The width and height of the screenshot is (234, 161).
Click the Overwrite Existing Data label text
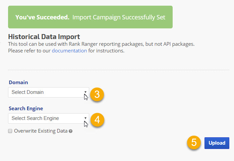pos(41,131)
